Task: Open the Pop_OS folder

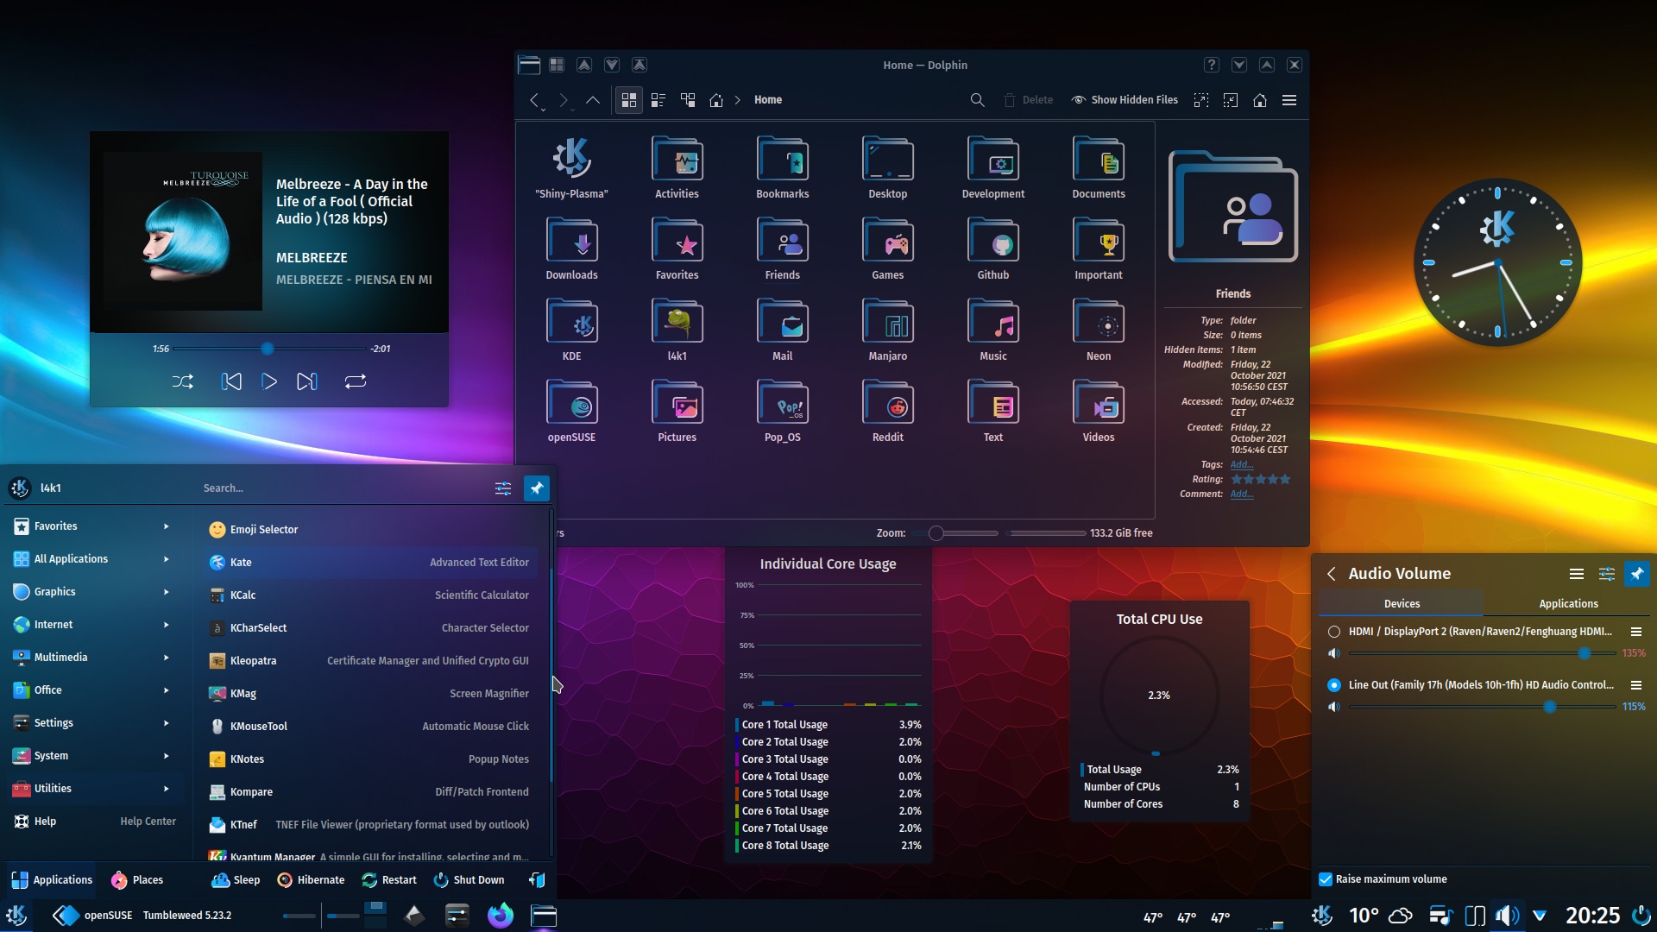Action: point(782,412)
